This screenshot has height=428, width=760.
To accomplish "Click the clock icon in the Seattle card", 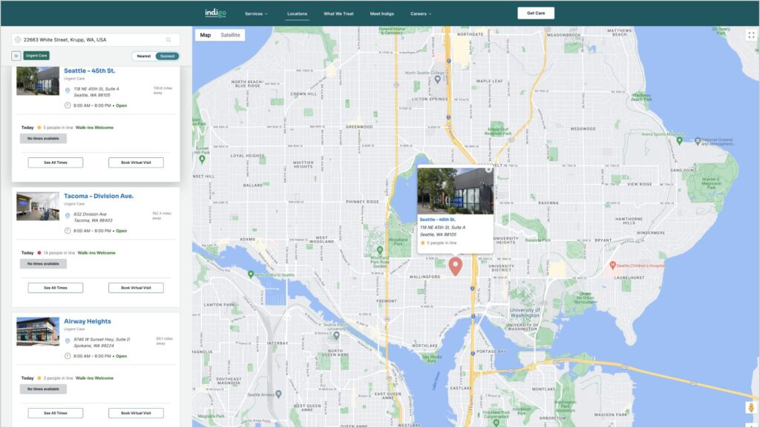I will 68,105.
